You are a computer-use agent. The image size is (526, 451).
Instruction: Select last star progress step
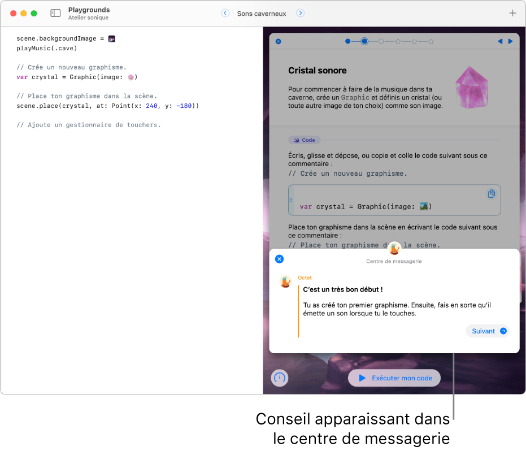point(431,41)
